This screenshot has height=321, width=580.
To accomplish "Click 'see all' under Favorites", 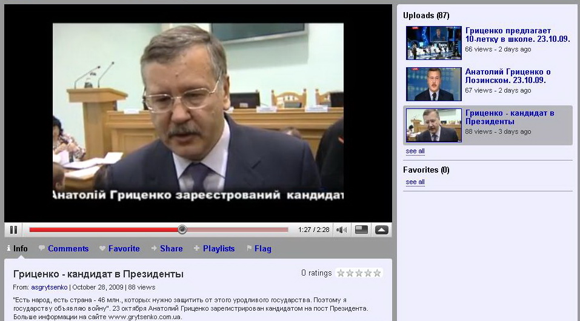I will (x=415, y=182).
